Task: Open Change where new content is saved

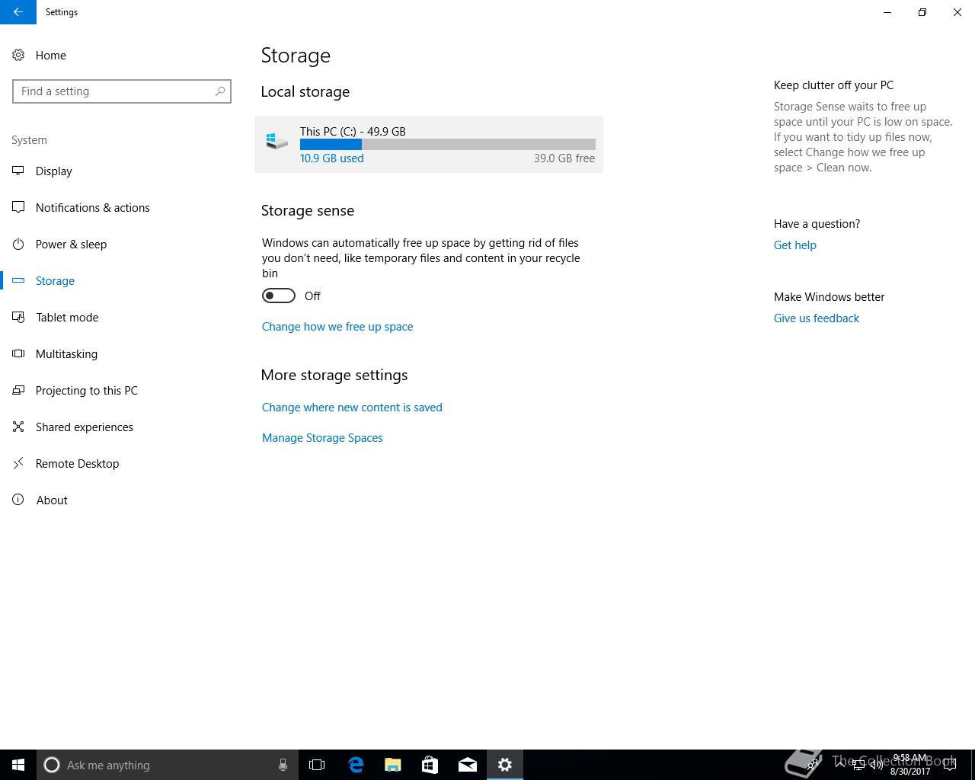Action: tap(352, 407)
